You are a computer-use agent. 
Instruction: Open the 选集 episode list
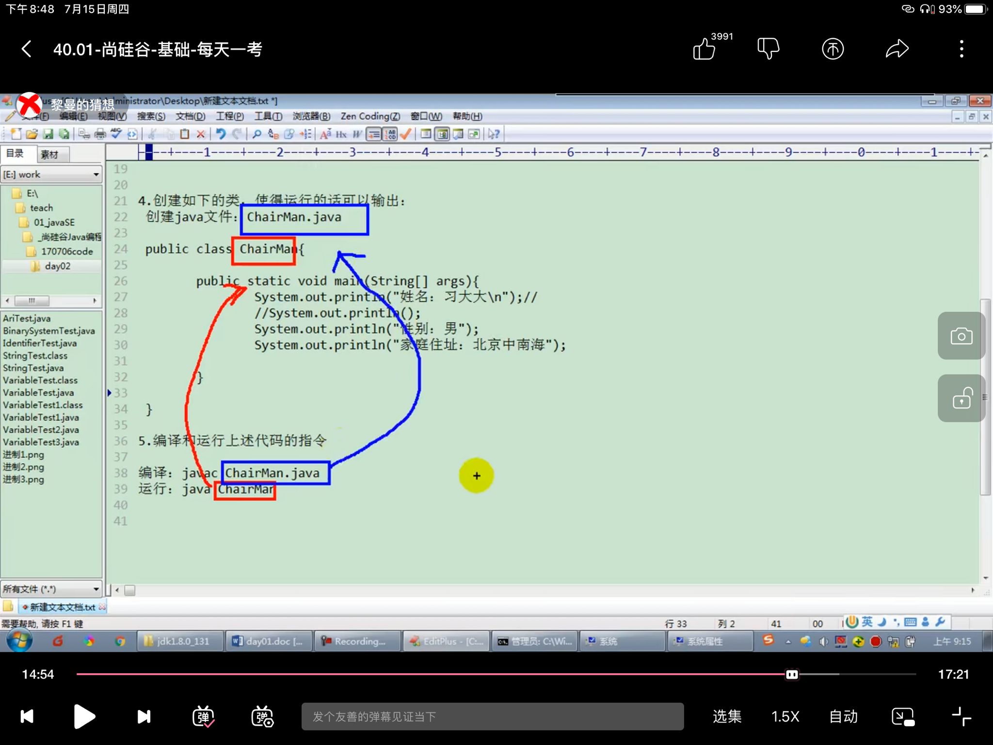727,716
